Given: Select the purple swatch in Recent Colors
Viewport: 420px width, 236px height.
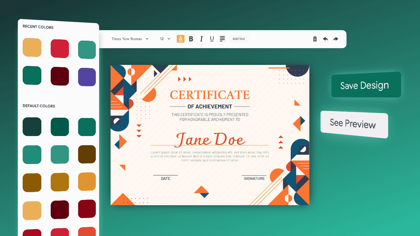Looking at the screenshot, I should coord(87,77).
